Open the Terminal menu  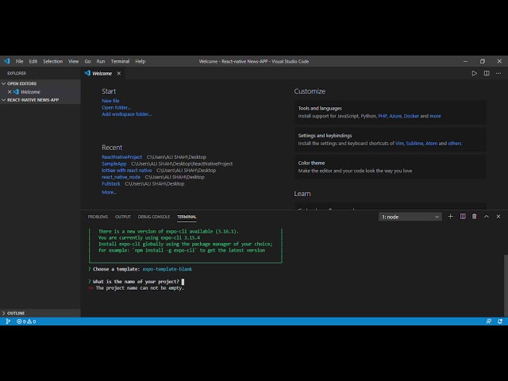[x=120, y=61]
